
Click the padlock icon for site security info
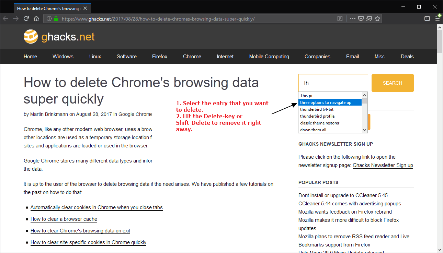[55, 19]
